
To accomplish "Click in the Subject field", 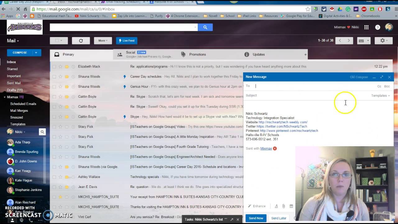I will [x=308, y=96].
